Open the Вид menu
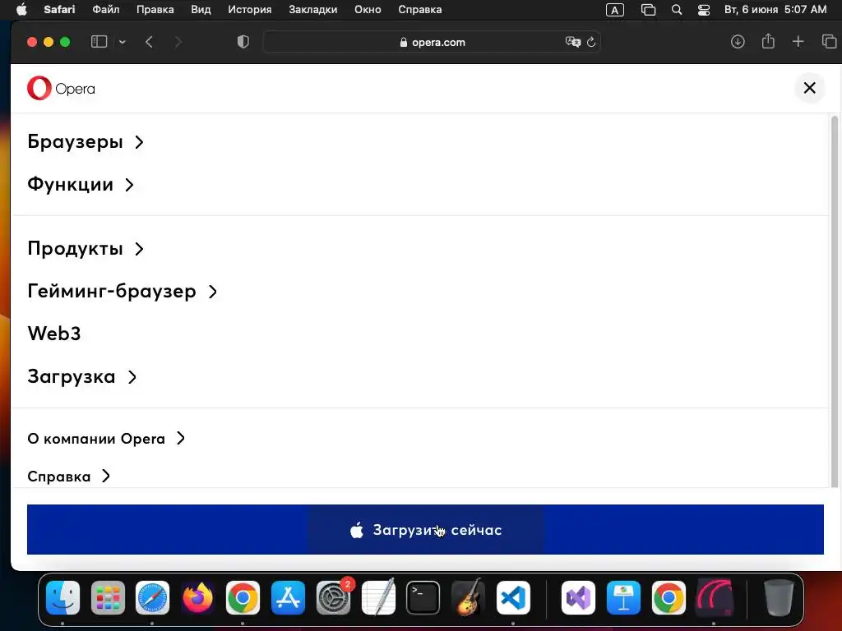Screen dimensions: 842x631 click(x=201, y=10)
